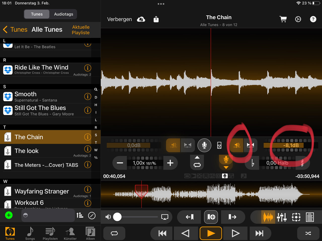The image size is (322, 241).
Task: Toggle loop mode at bottom left
Action: pyautogui.click(x=114, y=233)
